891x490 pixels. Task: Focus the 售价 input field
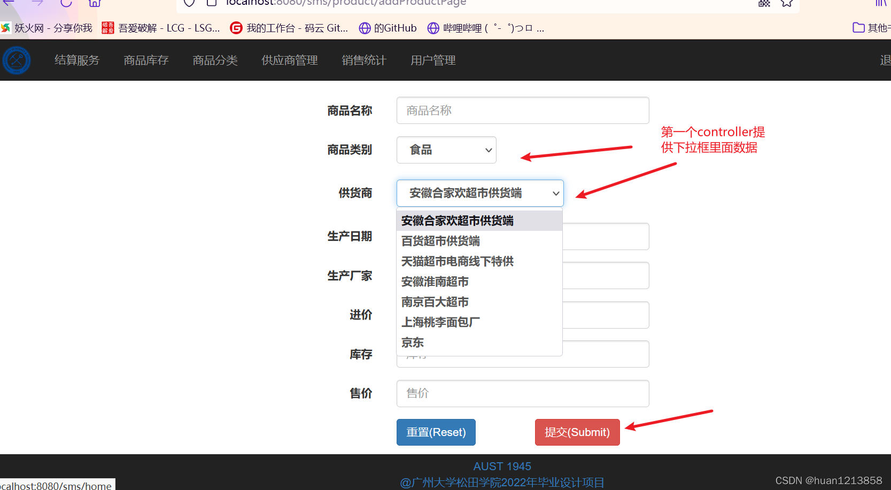(x=523, y=394)
